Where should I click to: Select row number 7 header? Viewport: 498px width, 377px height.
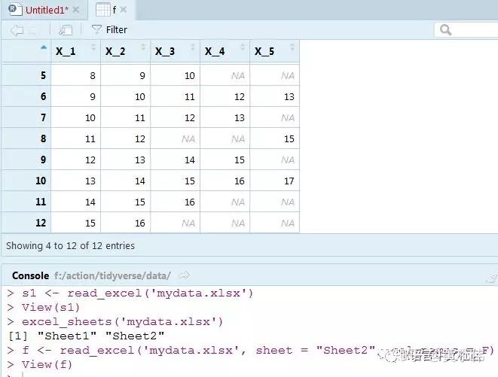pyautogui.click(x=26, y=117)
